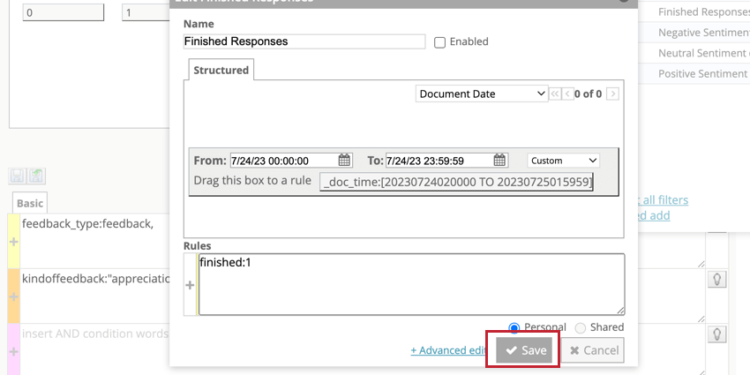Switch to the Structured tab
The image size is (750, 375).
(221, 70)
